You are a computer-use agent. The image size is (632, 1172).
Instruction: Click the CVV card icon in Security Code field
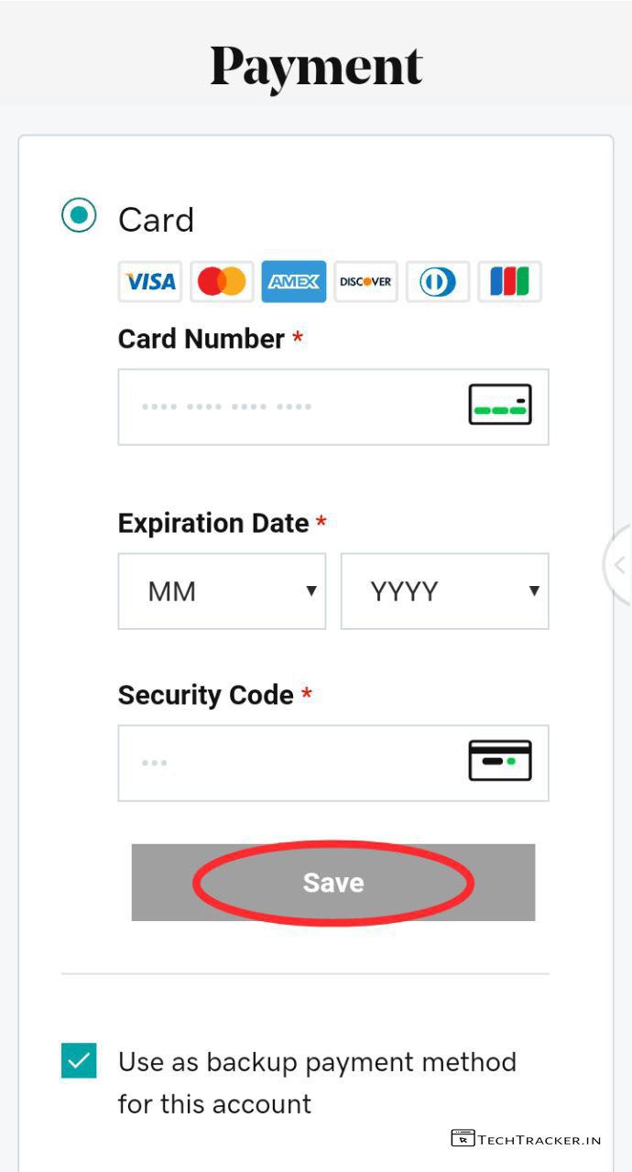click(x=499, y=761)
